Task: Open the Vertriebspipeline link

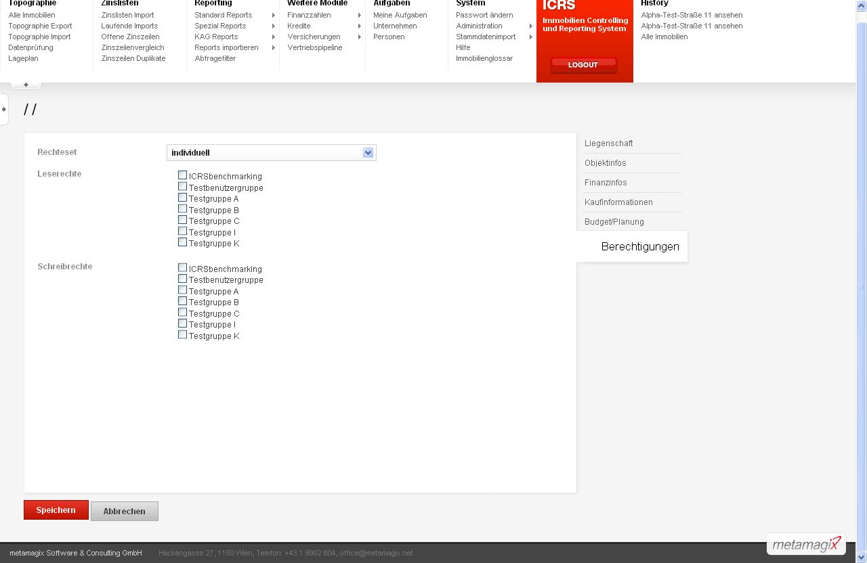Action: [x=315, y=47]
